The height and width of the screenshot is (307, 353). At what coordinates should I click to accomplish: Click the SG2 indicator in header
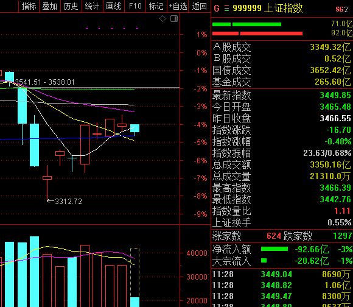point(341,9)
